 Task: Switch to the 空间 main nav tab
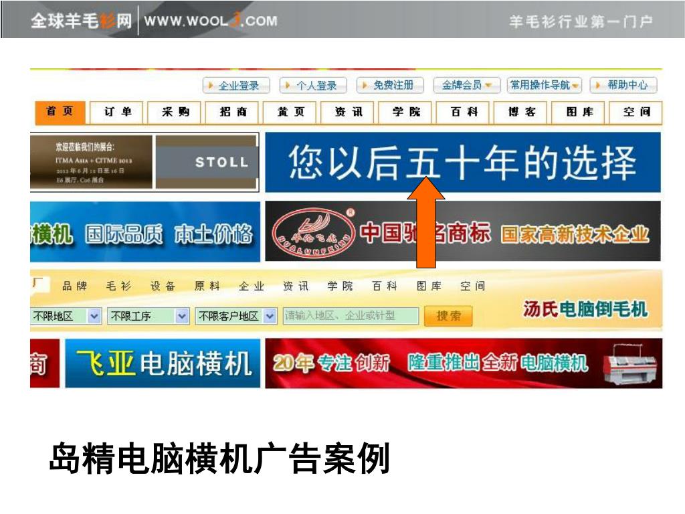[x=635, y=112]
